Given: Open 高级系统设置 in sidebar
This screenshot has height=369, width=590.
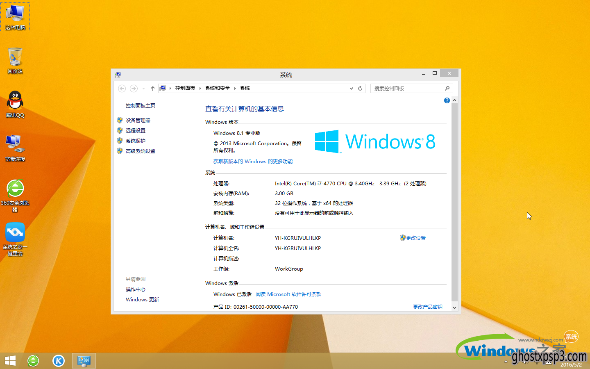Looking at the screenshot, I should coord(141,151).
